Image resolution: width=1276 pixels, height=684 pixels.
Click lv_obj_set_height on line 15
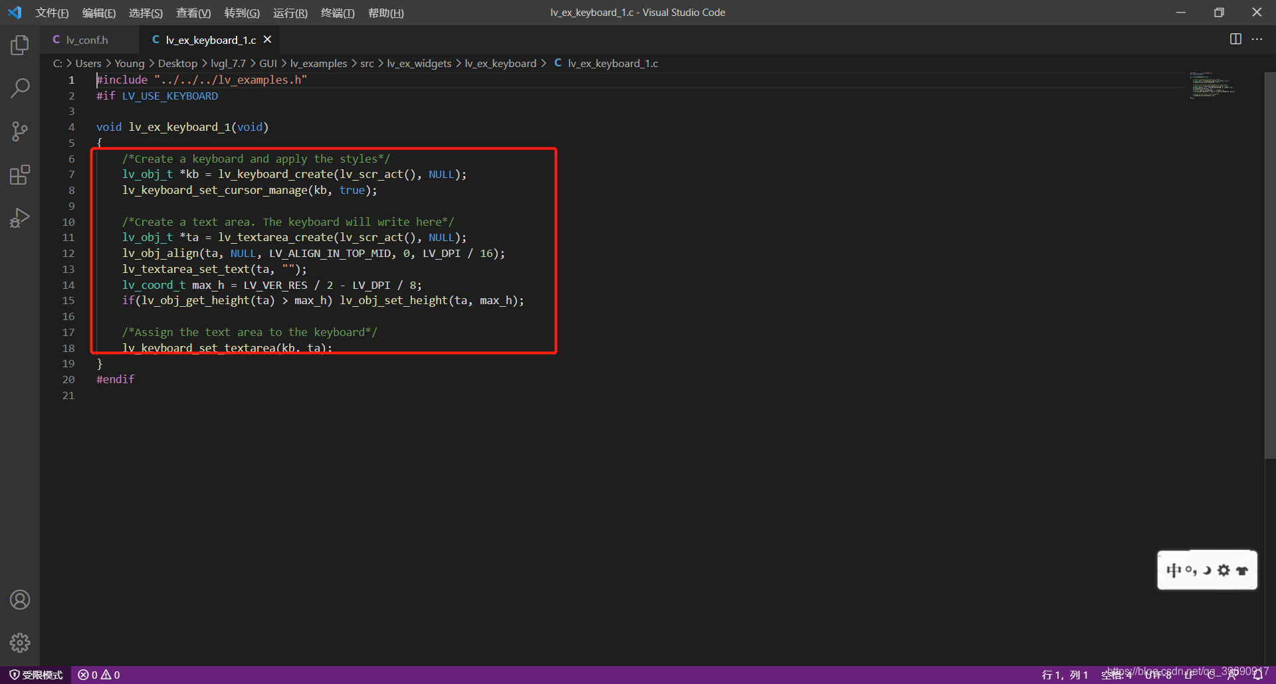(x=394, y=300)
